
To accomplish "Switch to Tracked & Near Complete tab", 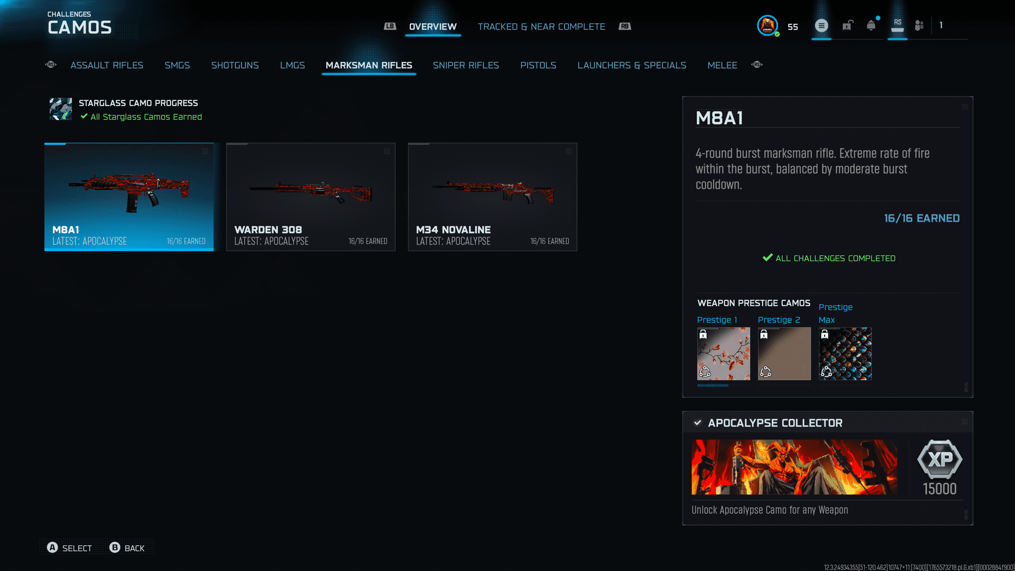I will pyautogui.click(x=541, y=26).
